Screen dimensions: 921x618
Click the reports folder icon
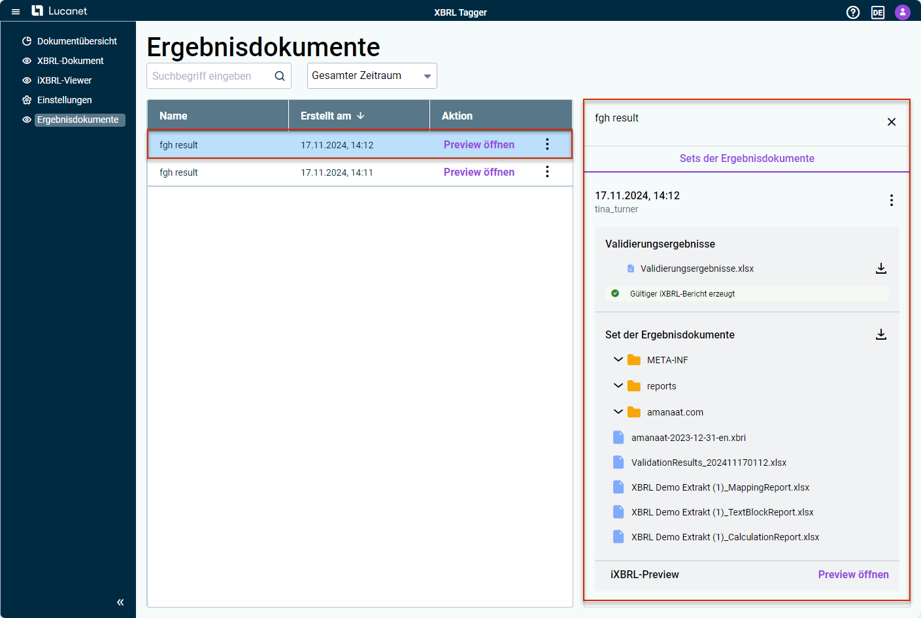point(634,386)
